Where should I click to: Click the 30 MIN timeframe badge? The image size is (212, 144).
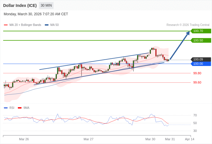click(46, 5)
